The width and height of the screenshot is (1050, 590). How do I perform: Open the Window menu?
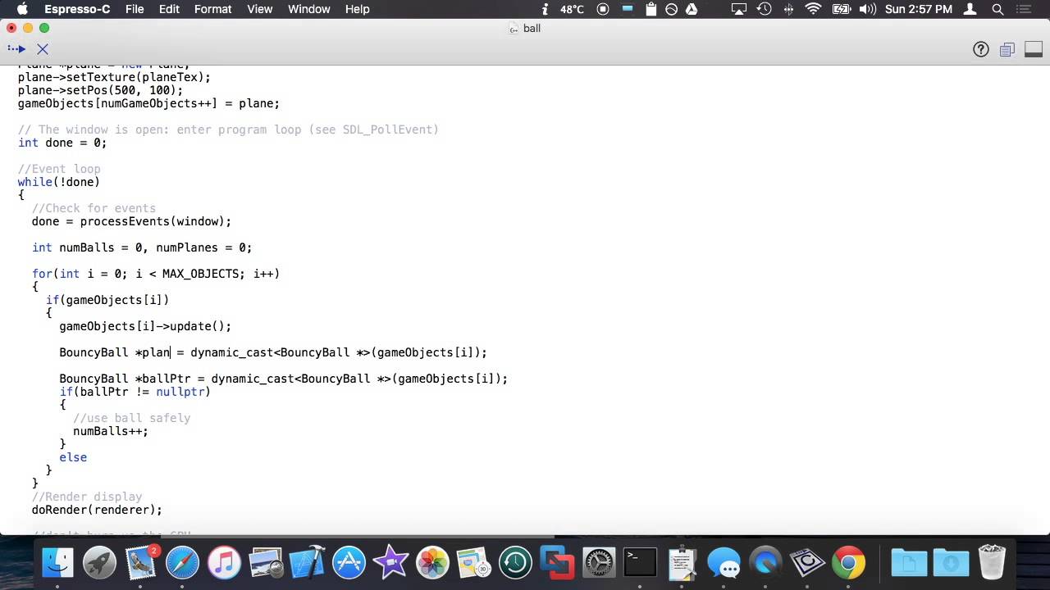[308, 9]
